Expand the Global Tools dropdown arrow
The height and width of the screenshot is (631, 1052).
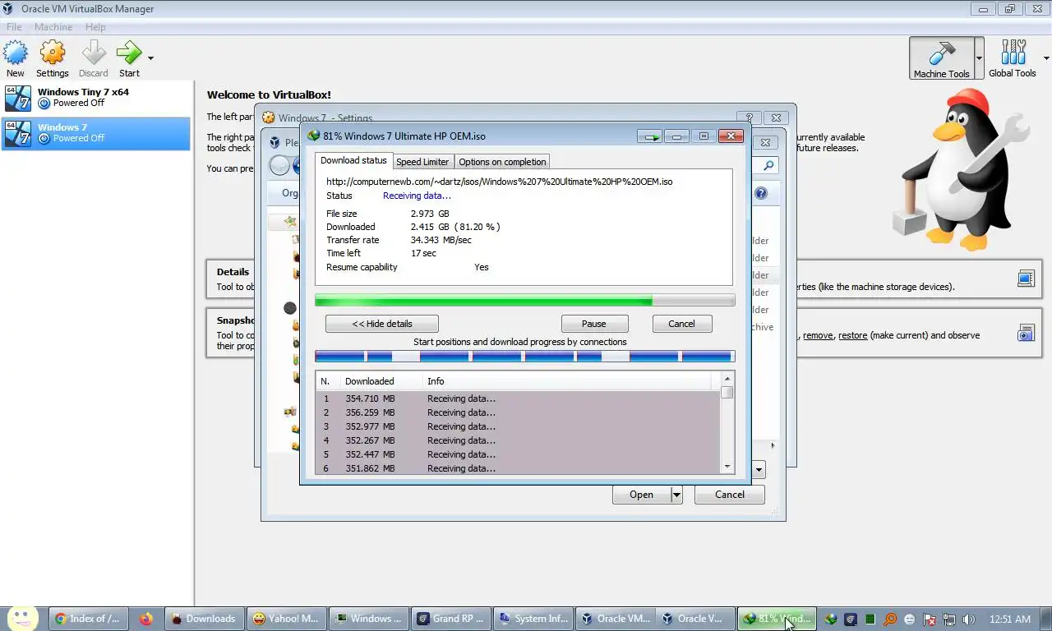1046,58
